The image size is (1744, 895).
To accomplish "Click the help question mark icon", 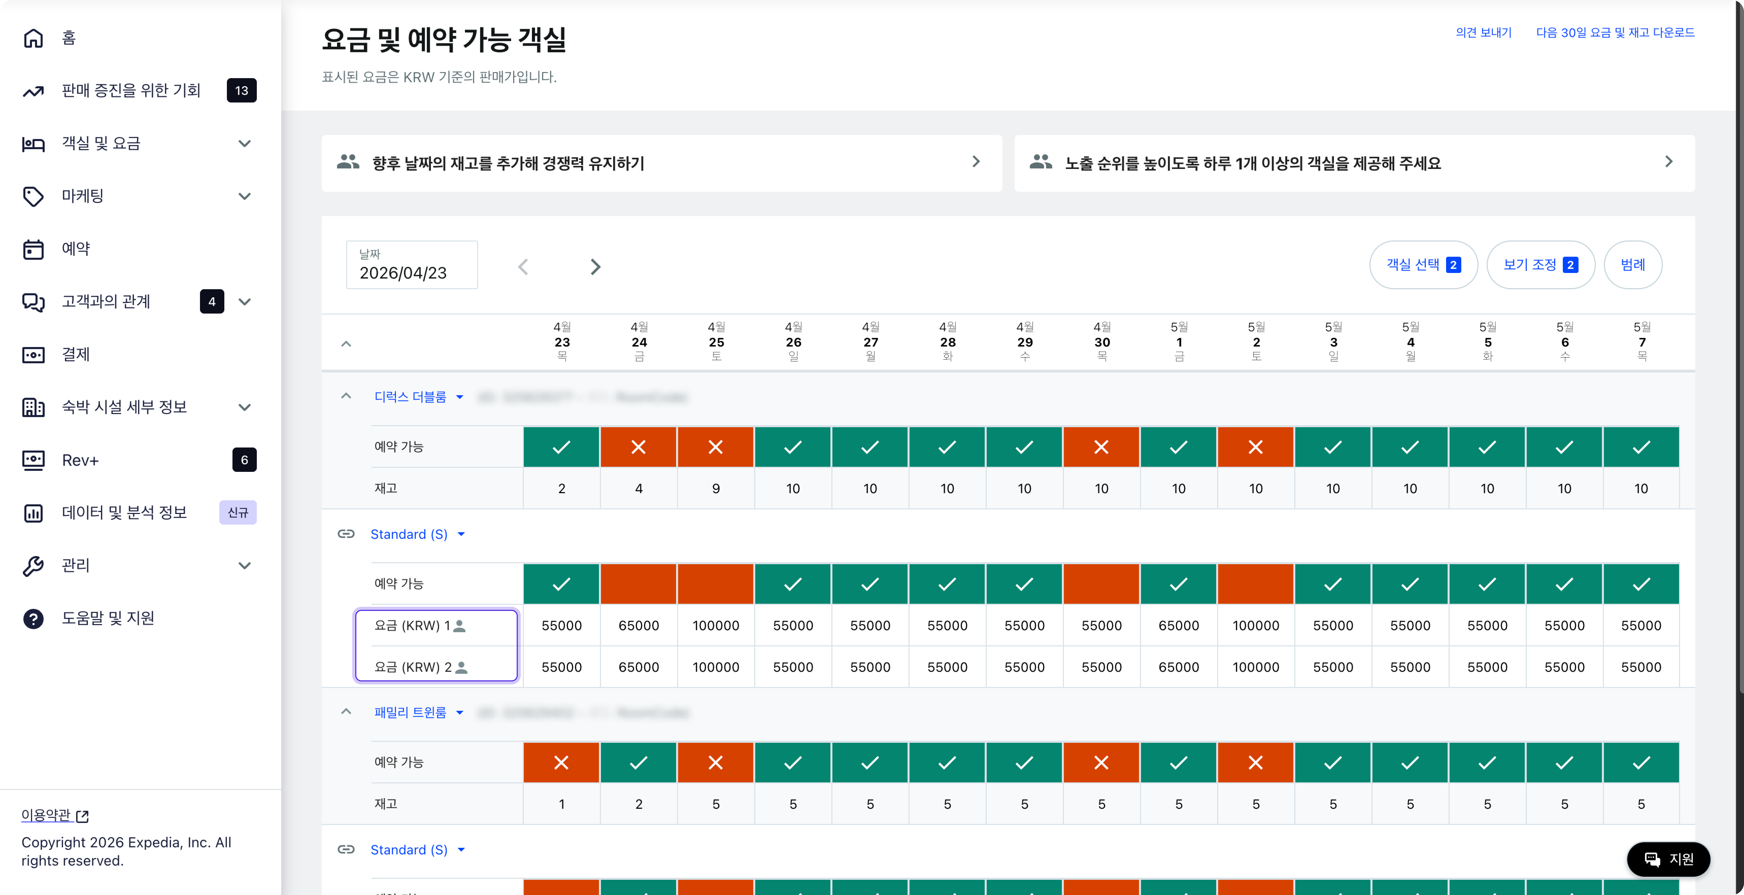I will click(x=33, y=619).
